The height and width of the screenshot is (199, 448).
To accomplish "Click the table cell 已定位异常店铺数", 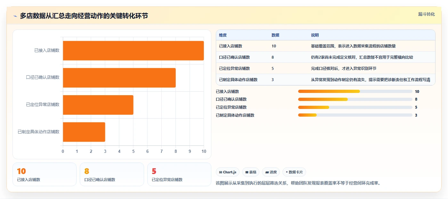I will [x=234, y=69].
